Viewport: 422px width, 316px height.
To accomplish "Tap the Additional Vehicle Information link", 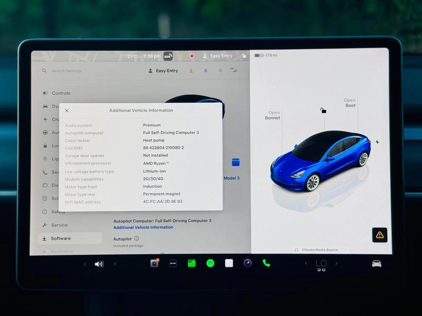I will coord(143,228).
